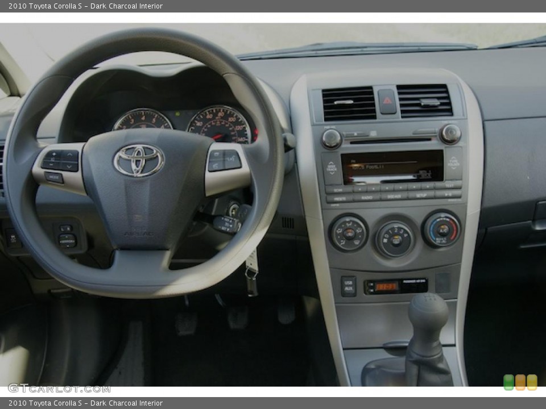Click the tachometer gauge

pyautogui.click(x=143, y=119)
